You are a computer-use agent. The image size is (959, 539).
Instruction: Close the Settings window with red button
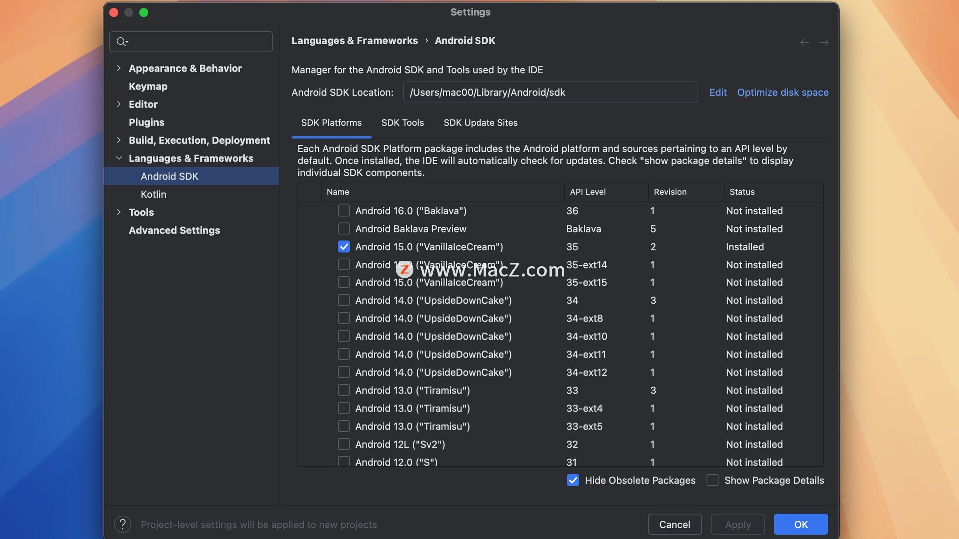click(x=114, y=13)
